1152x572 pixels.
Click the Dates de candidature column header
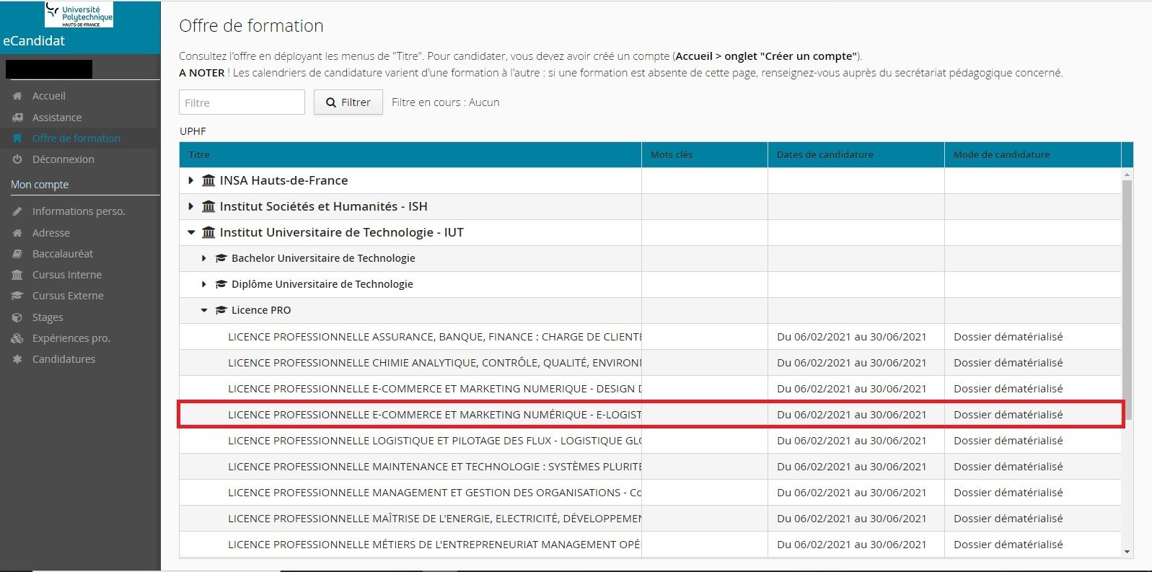[856, 154]
